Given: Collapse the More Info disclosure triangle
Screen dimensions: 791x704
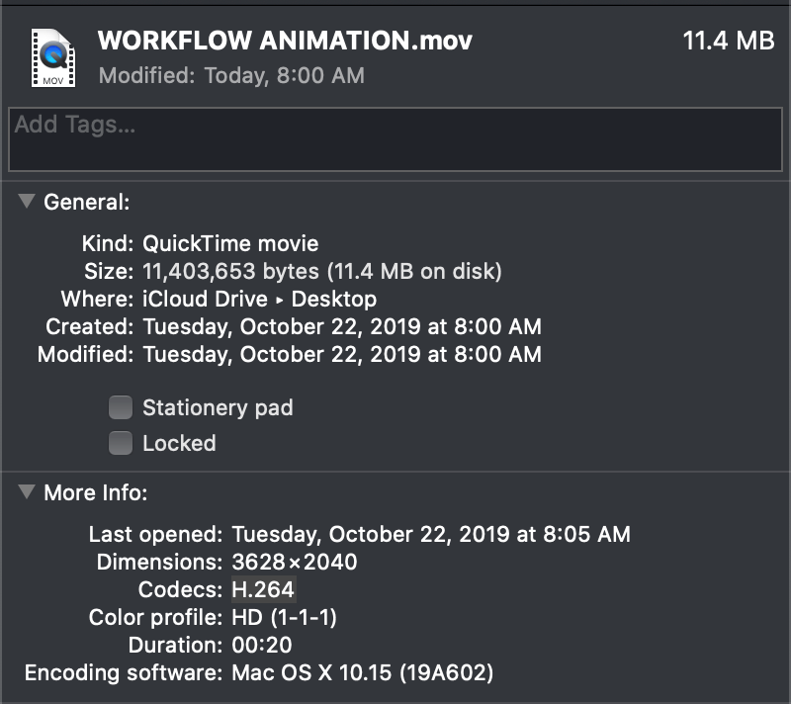Looking at the screenshot, I should click(x=27, y=491).
